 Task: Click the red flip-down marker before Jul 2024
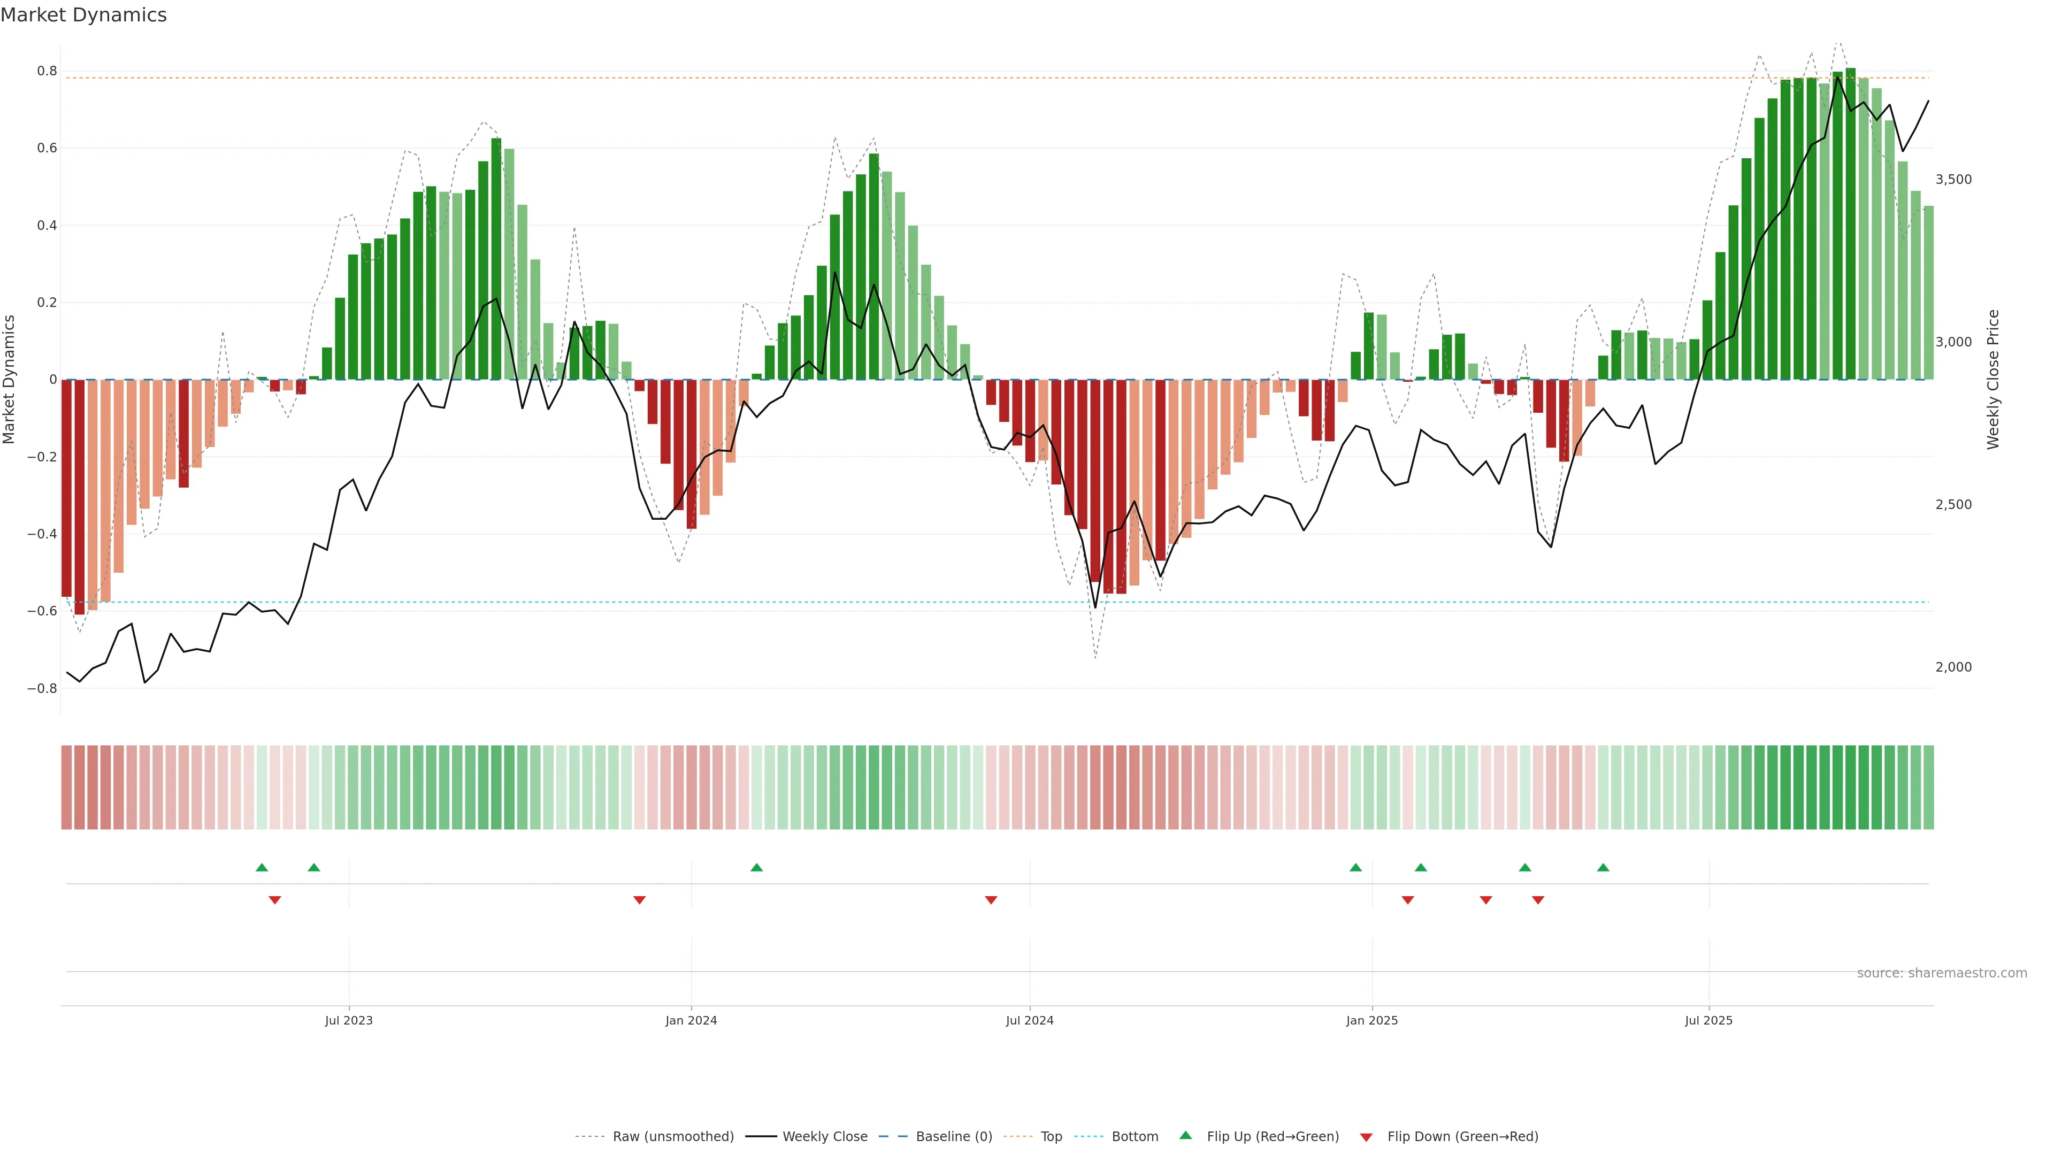990,900
